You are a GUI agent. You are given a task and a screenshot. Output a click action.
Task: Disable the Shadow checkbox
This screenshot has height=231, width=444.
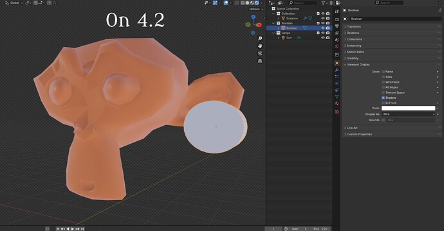coord(383,98)
